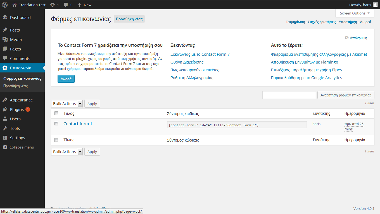The width and height of the screenshot is (380, 214).
Task: Click the Howdy, haris account text
Action: click(360, 5)
